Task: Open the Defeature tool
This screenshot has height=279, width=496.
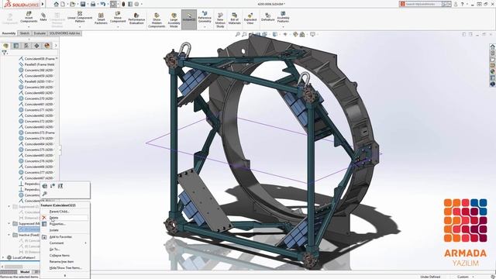Action: pos(267,17)
